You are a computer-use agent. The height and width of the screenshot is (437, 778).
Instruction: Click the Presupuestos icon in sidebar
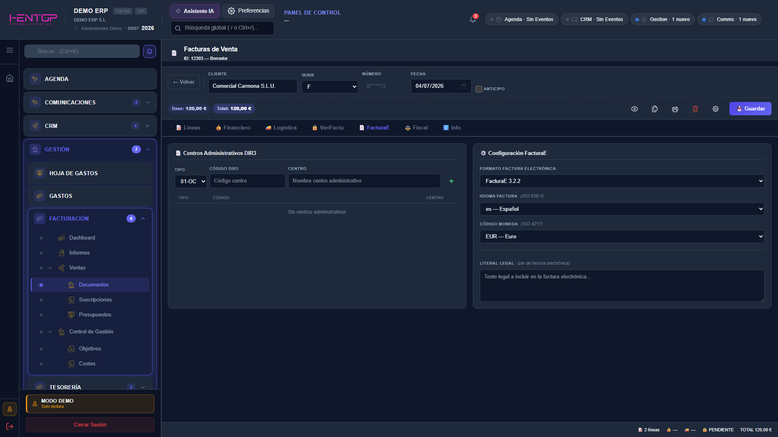(x=71, y=315)
